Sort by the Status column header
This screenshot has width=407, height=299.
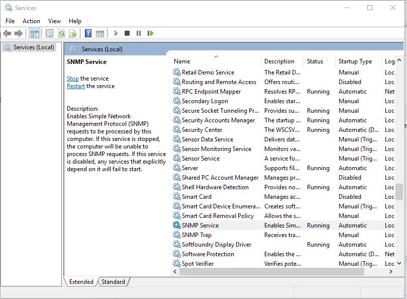click(x=316, y=61)
